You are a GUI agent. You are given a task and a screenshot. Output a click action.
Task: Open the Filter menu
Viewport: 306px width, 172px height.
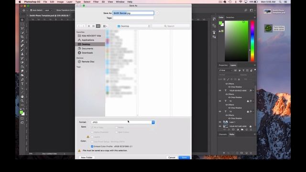pyautogui.click(x=96, y=2)
